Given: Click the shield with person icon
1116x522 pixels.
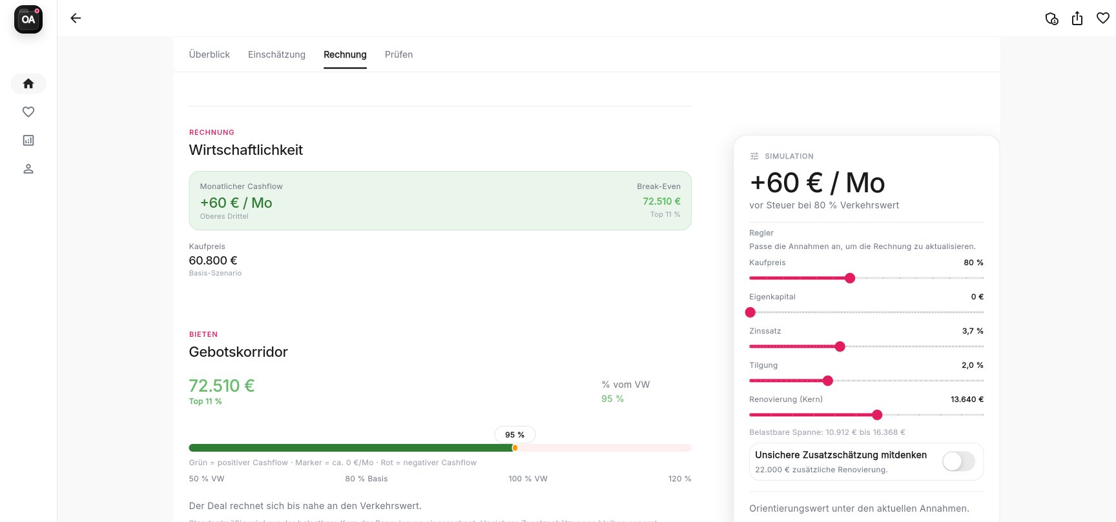Looking at the screenshot, I should click(1051, 19).
